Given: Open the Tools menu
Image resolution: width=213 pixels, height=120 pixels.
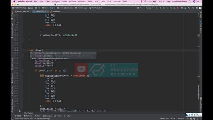Looking at the screenshot, I should 103,1.
